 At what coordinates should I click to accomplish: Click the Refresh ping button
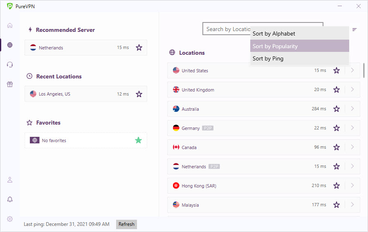(x=126, y=224)
